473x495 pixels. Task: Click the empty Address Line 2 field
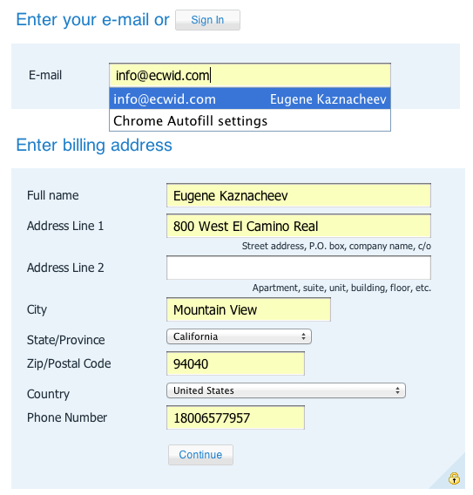click(299, 268)
